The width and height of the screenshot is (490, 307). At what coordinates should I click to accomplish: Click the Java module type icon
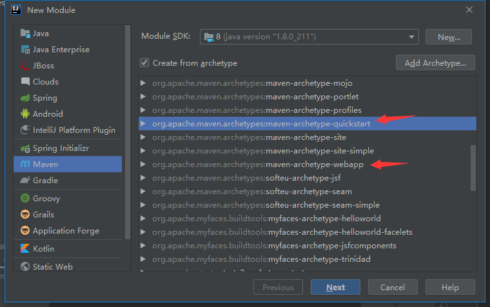click(25, 34)
